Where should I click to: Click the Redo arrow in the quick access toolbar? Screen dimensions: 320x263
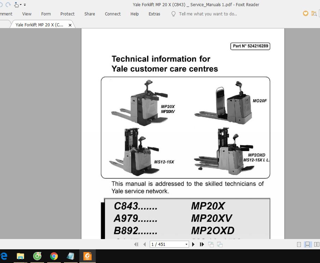(x=8, y=4)
